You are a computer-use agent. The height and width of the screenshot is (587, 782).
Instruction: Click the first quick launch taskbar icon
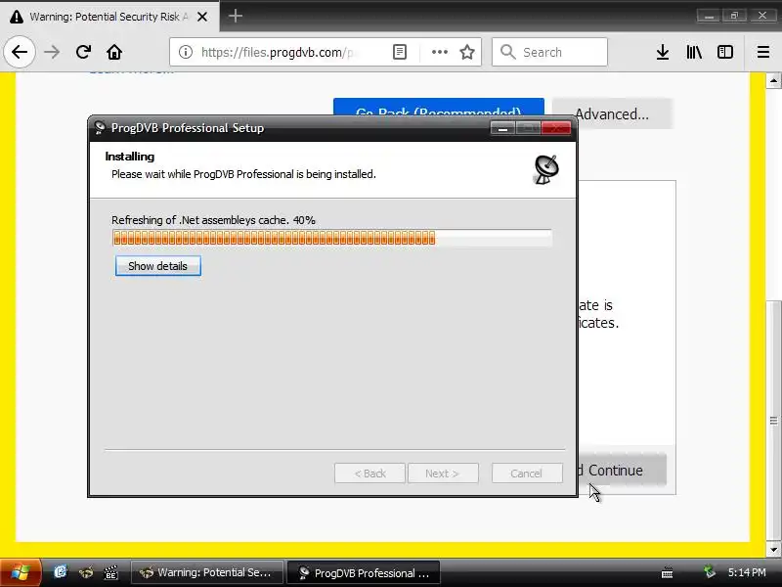(x=61, y=572)
